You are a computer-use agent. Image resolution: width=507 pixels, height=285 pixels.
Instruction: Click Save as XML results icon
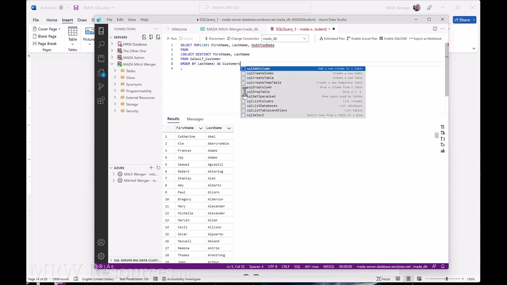(x=442, y=145)
